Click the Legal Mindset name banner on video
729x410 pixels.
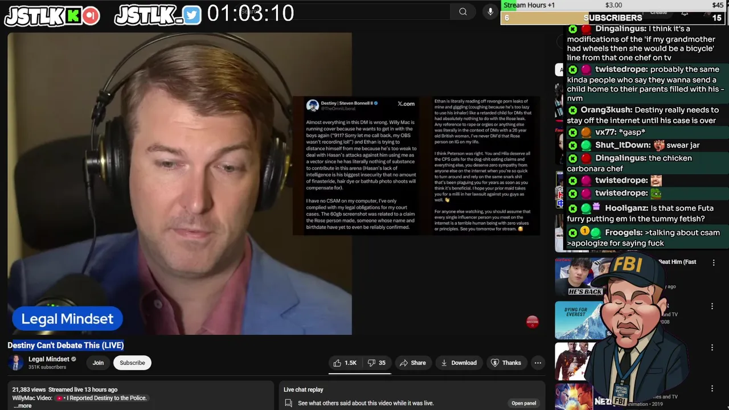(x=67, y=319)
